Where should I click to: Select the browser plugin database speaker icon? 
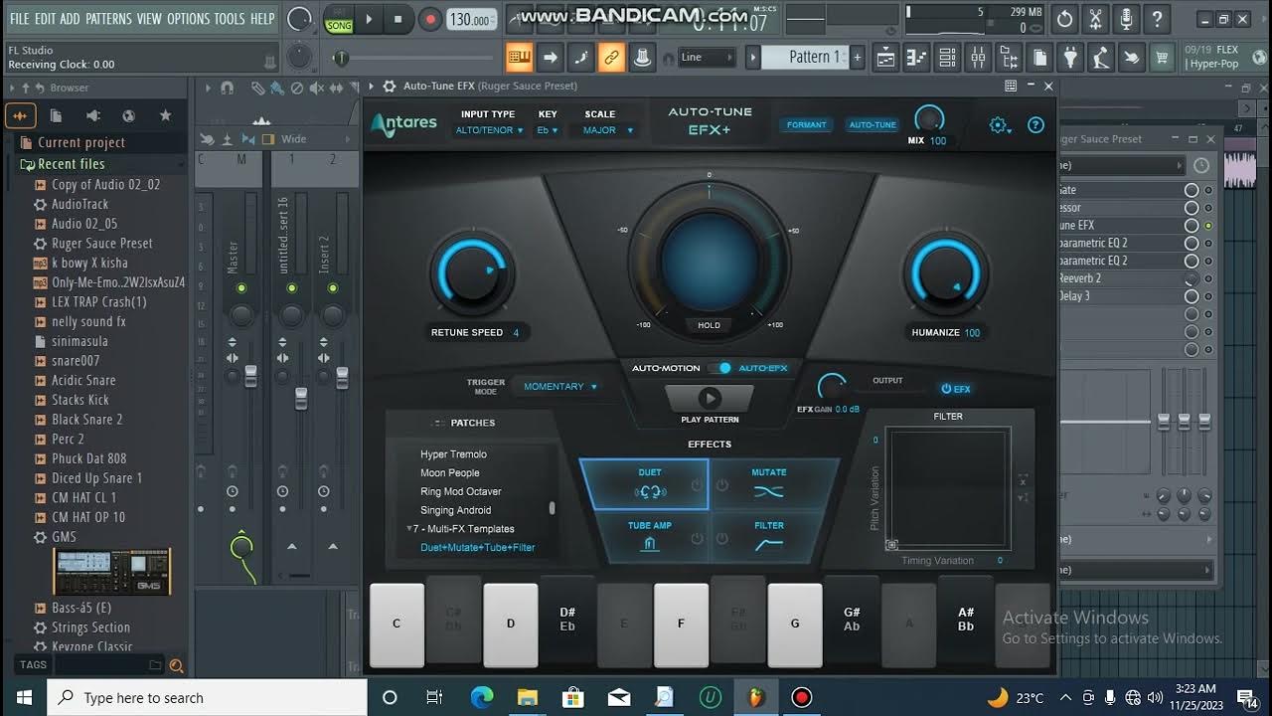point(92,115)
